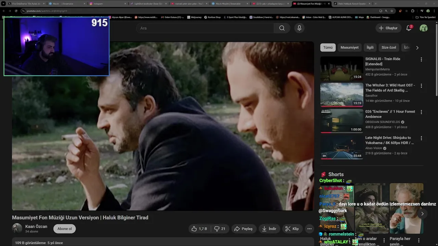Open 026 Enclaves Forest Ambience thumbnail
Screen dimensions: 438x246
342,121
